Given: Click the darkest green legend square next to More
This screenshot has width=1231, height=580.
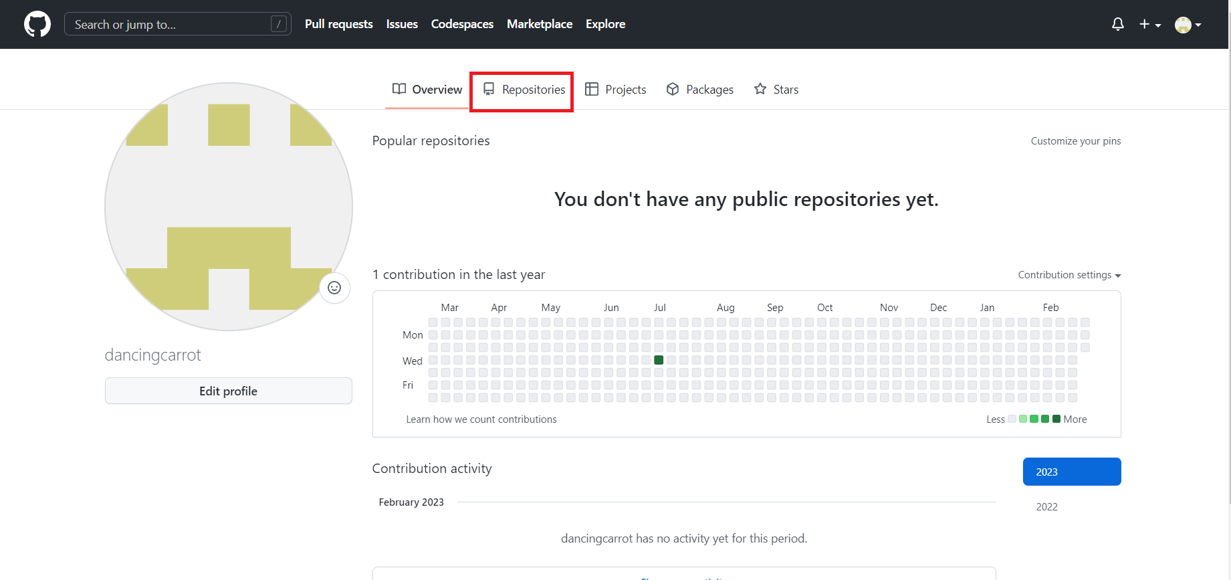Looking at the screenshot, I should pos(1056,419).
